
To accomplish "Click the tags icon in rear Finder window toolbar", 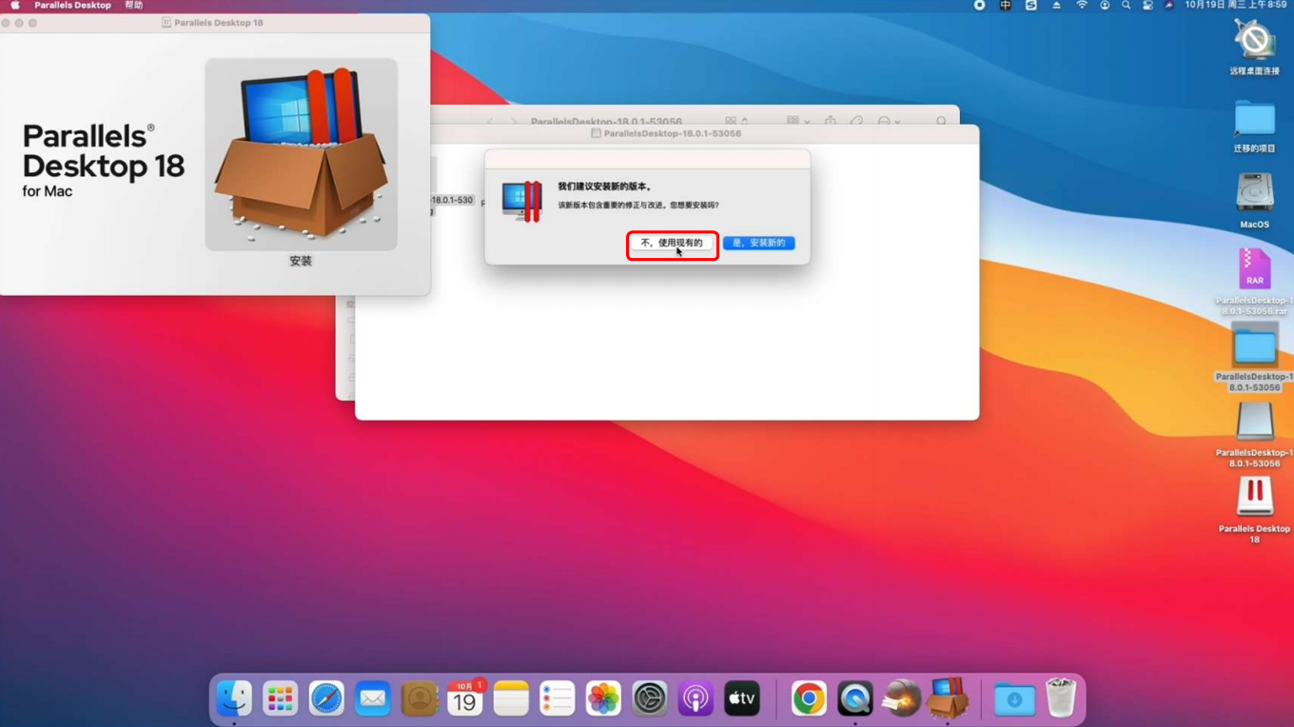I will [x=856, y=121].
